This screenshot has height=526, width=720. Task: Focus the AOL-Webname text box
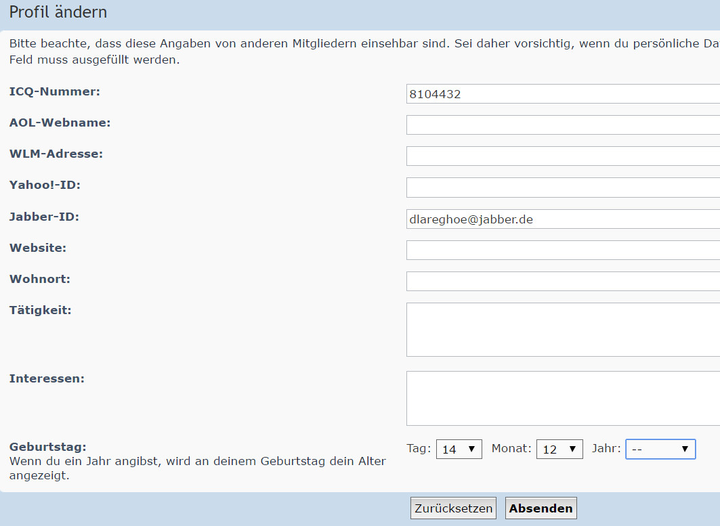pos(562,125)
